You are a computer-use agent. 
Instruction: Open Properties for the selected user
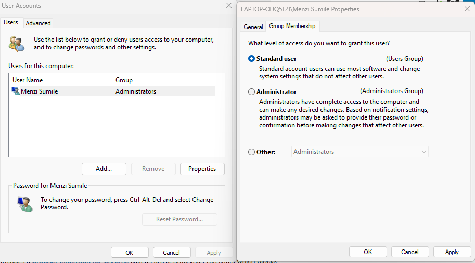point(202,169)
